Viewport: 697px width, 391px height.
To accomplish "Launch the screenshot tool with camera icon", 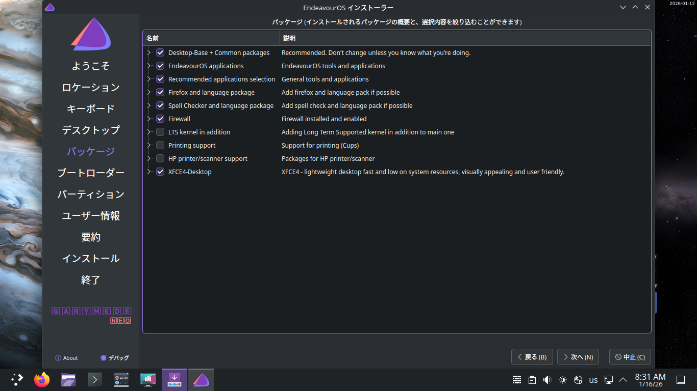I will (x=148, y=380).
